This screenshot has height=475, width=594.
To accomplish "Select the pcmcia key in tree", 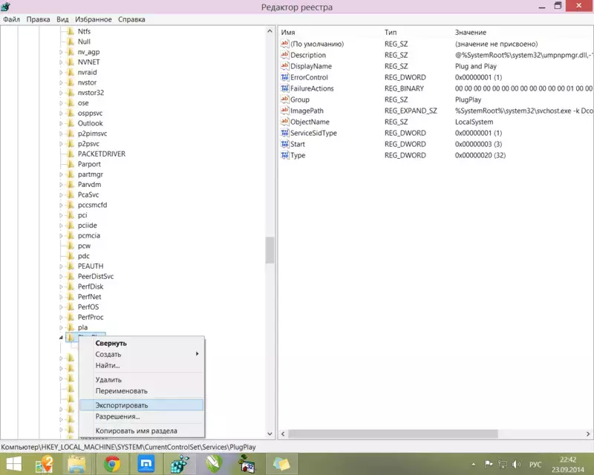I will (88, 235).
